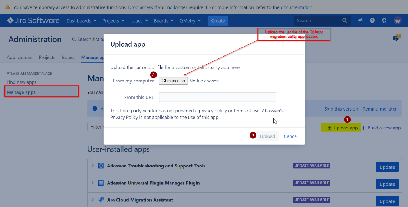
Task: Open the Projects dropdown menu
Action: [113, 20]
